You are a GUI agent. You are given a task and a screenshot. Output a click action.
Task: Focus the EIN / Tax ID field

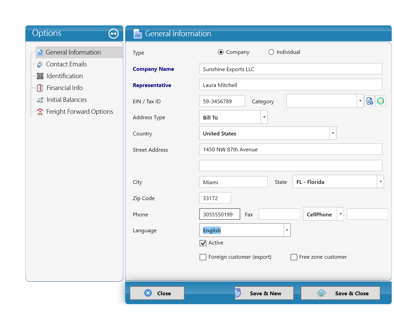click(222, 101)
